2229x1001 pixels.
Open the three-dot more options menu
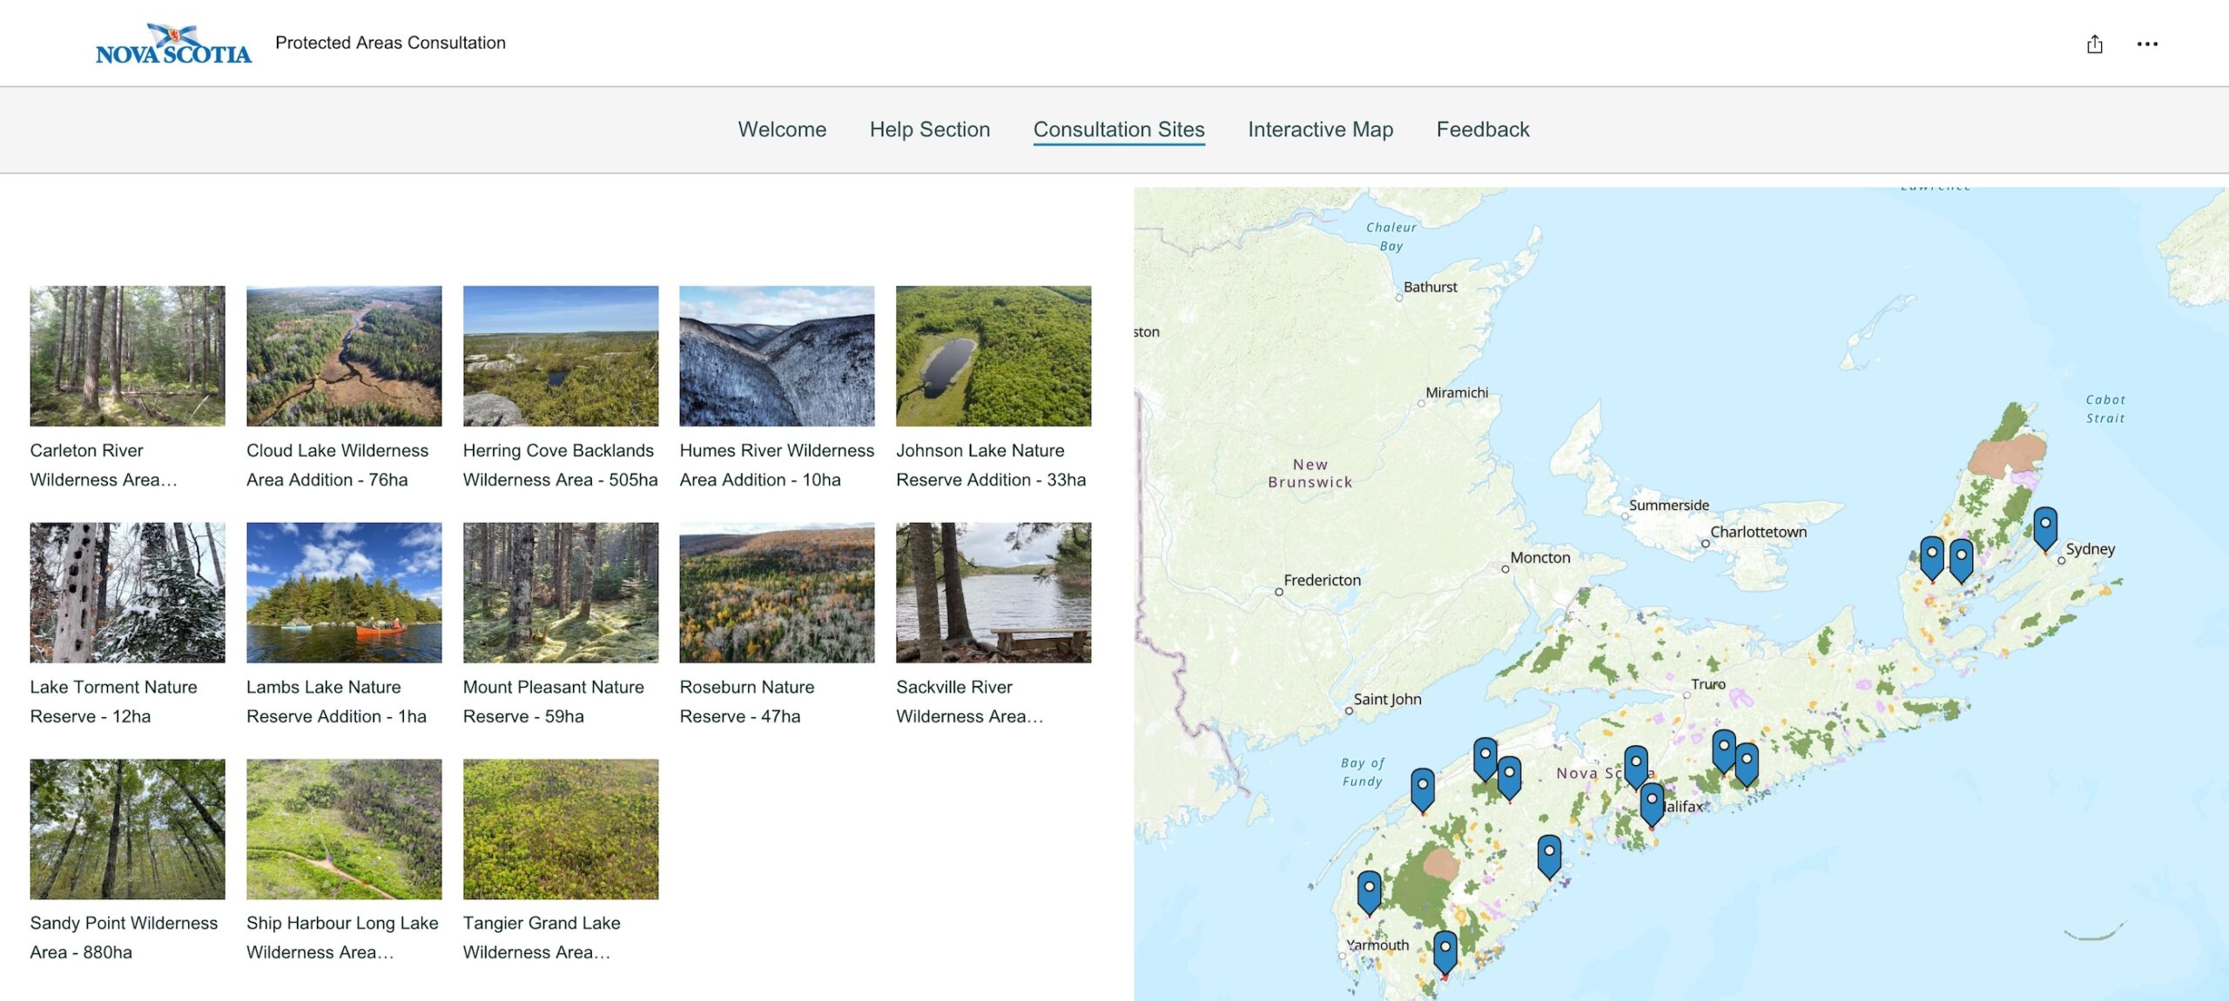[2147, 44]
